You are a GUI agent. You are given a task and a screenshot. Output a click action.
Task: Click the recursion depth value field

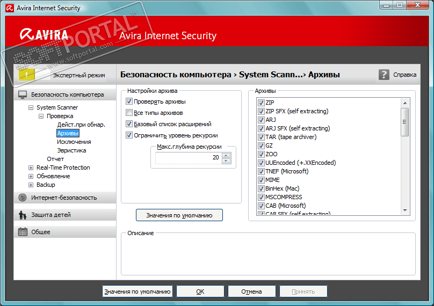click(x=188, y=158)
